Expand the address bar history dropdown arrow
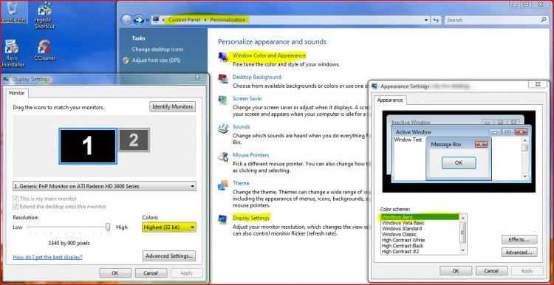 426,20
